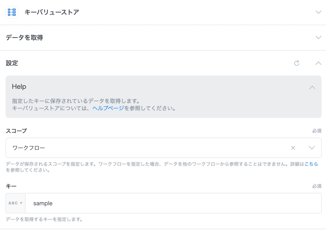Viewport: 326px width, 230px height.
Task: Click the データを取得 header title
Action: click(x=24, y=38)
